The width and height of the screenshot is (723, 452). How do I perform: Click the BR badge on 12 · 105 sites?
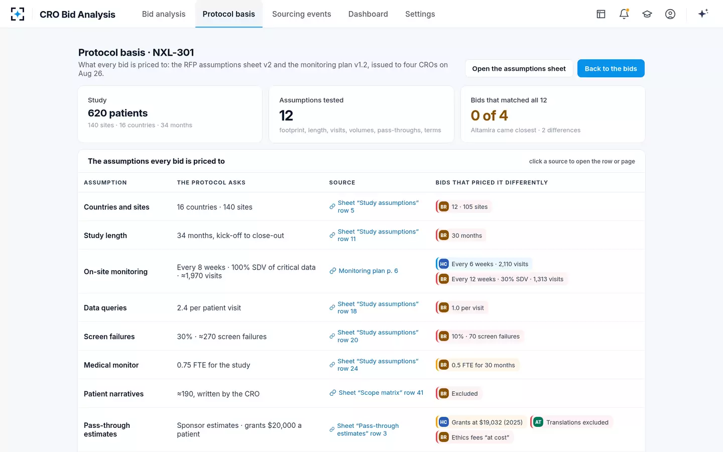click(444, 207)
